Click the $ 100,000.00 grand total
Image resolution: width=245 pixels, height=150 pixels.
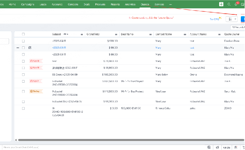click(x=110, y=74)
